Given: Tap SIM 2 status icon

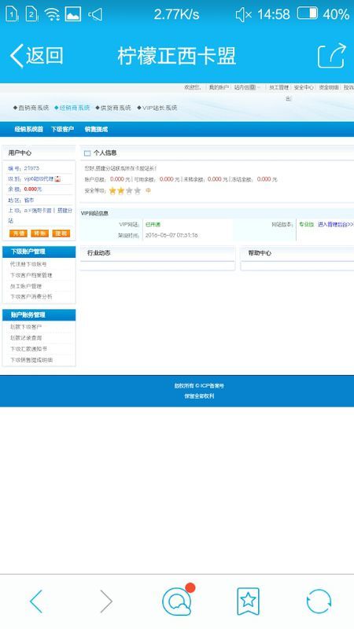Looking at the screenshot, I should point(31,14).
